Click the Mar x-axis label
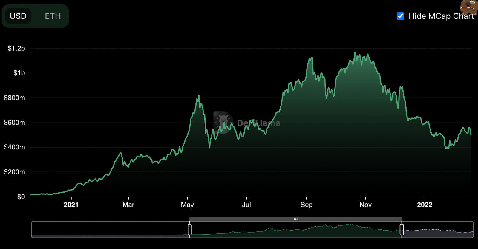478x249 pixels. (128, 205)
